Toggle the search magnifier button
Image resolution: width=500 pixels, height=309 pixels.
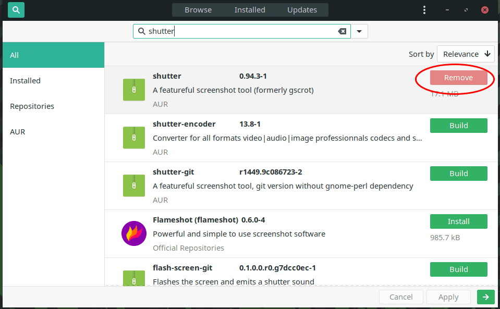16,9
